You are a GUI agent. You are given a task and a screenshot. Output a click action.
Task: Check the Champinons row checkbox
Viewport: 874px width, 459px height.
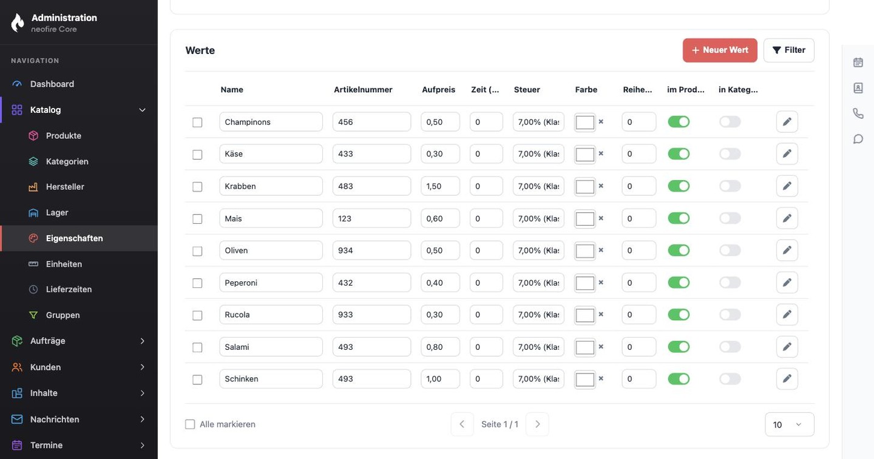tap(197, 122)
